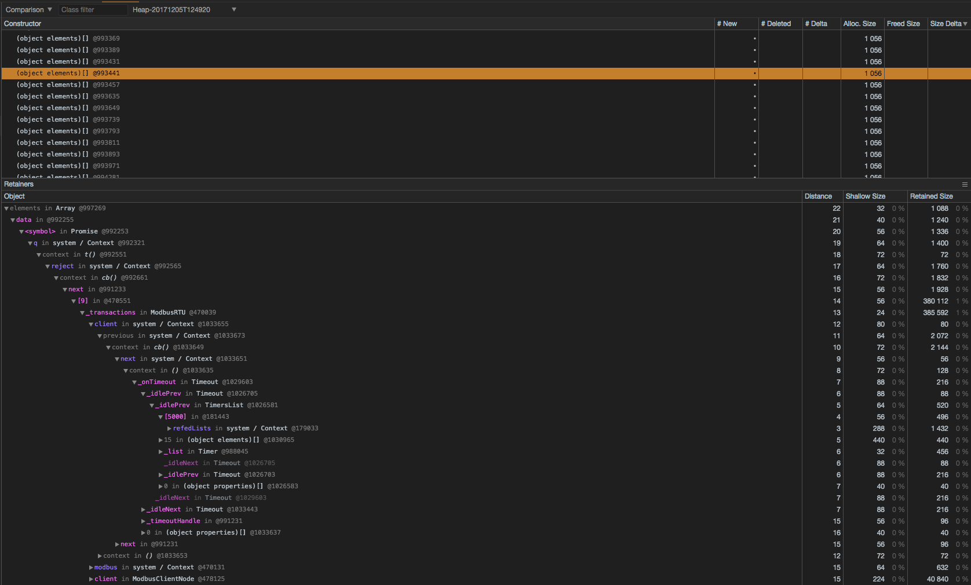Click the Size Delta sort header
This screenshot has width=971, height=585.
click(x=945, y=23)
